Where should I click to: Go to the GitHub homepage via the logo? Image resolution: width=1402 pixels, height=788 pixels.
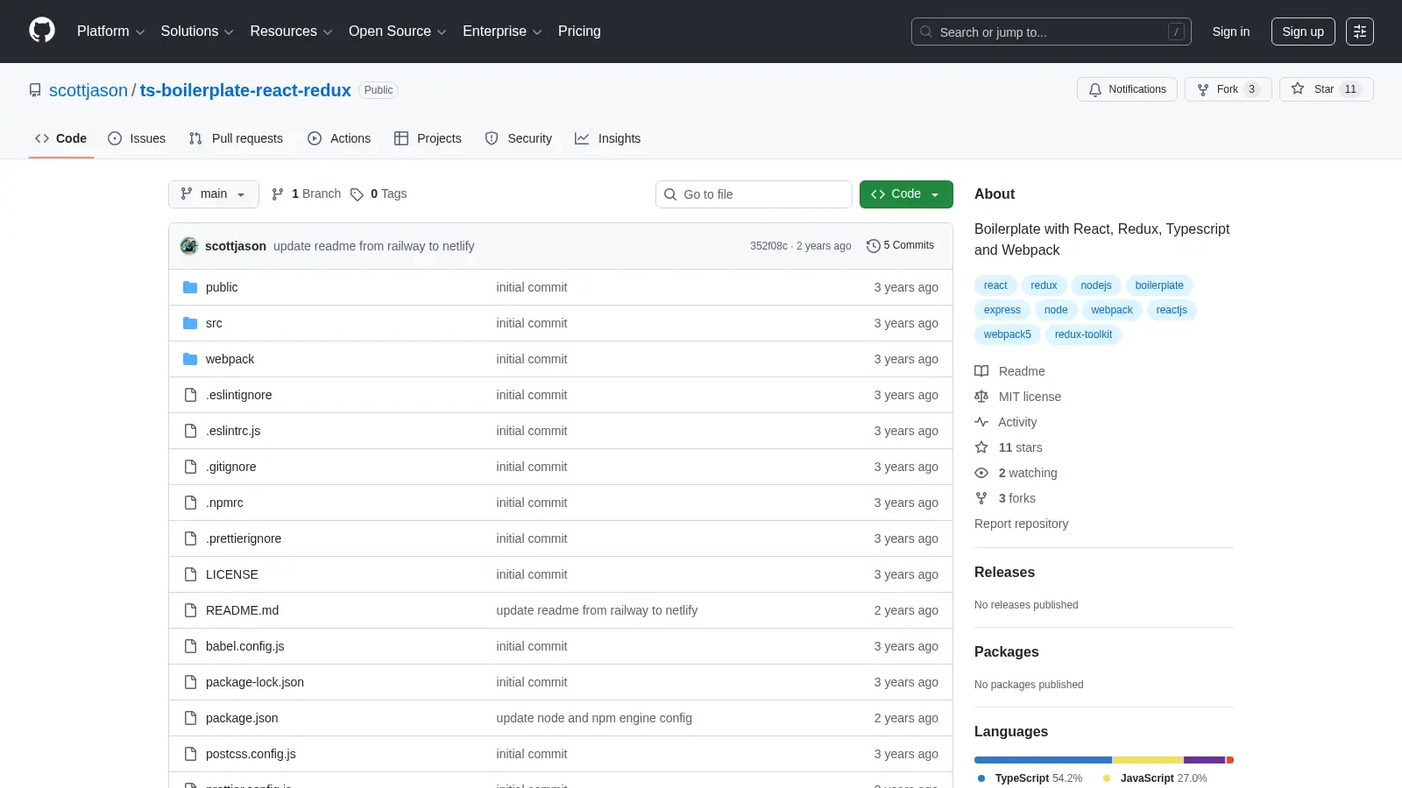coord(42,31)
